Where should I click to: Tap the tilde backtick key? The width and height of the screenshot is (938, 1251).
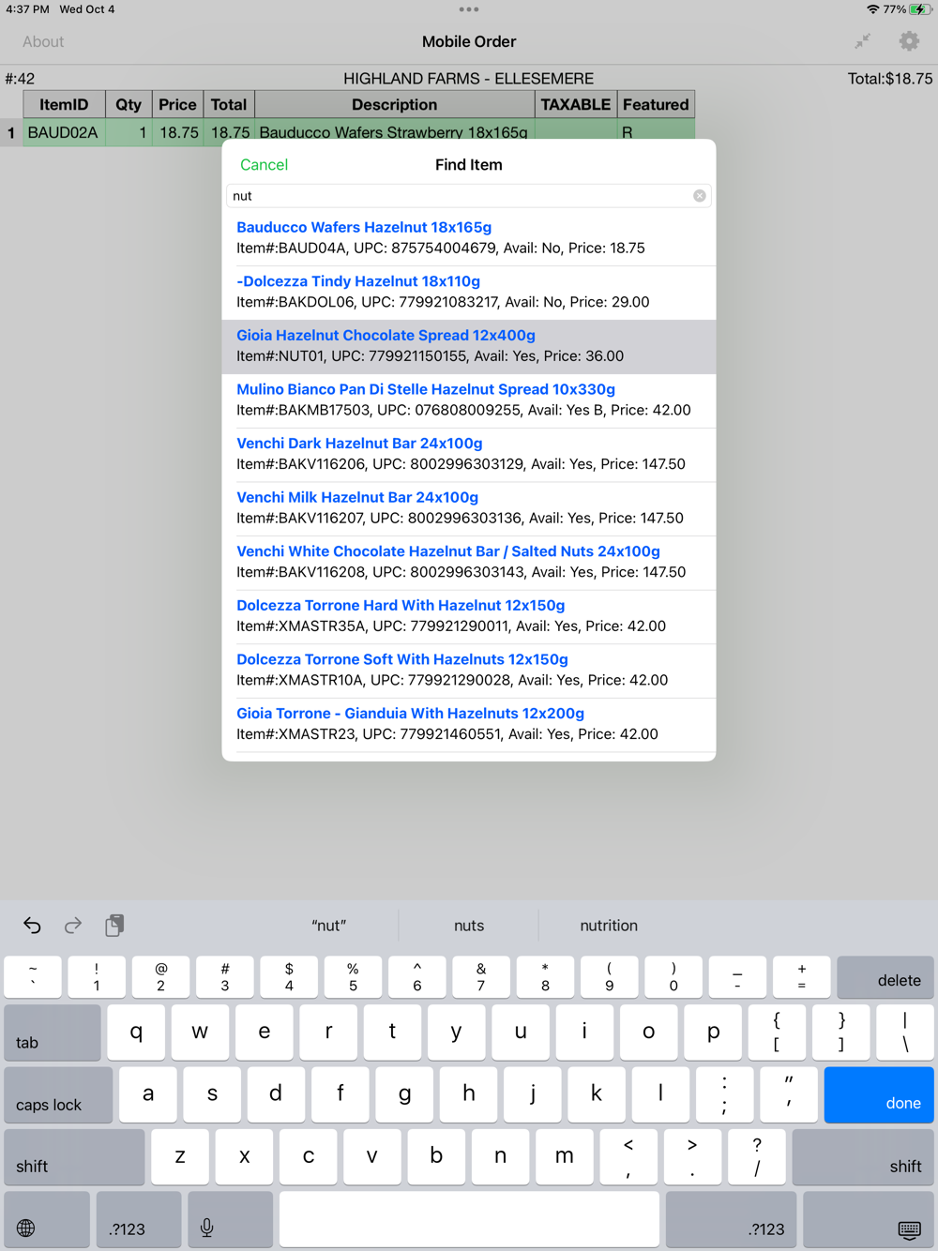pyautogui.click(x=33, y=976)
